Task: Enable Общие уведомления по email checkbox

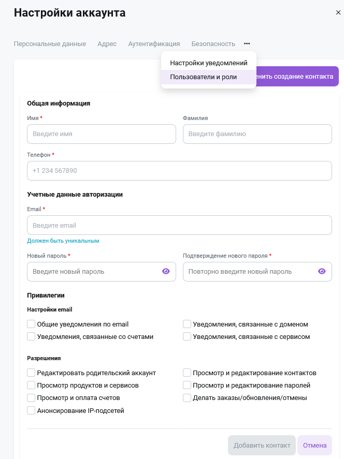Action: 31,324
